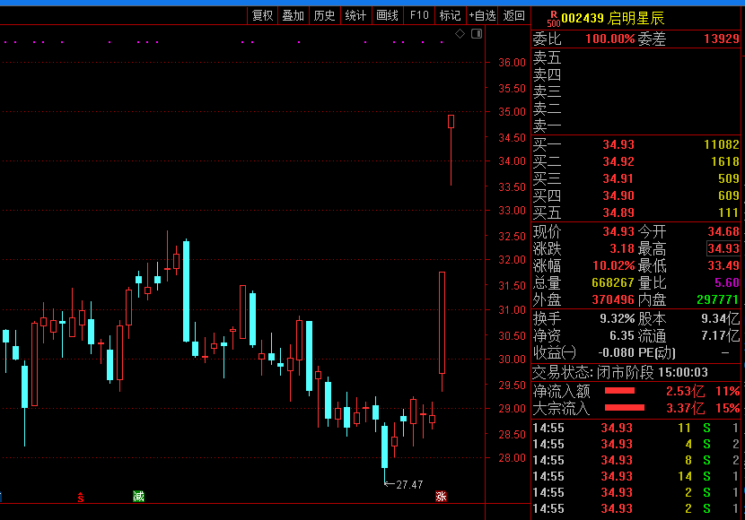Click the 委差 value 13929
Screen dimensions: 745x520
pyautogui.click(x=722, y=39)
